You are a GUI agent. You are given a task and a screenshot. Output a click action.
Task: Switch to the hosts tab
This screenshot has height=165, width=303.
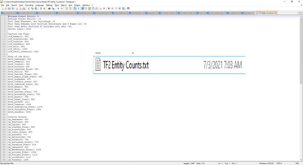point(201,13)
